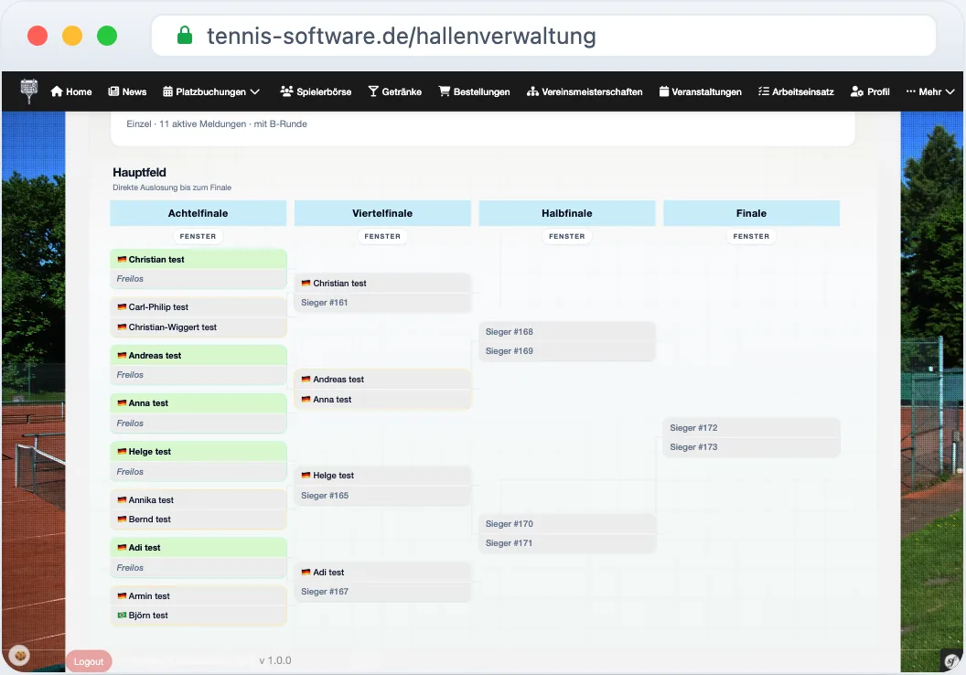Open the Getränke menu item
This screenshot has height=675, width=966.
click(x=395, y=91)
